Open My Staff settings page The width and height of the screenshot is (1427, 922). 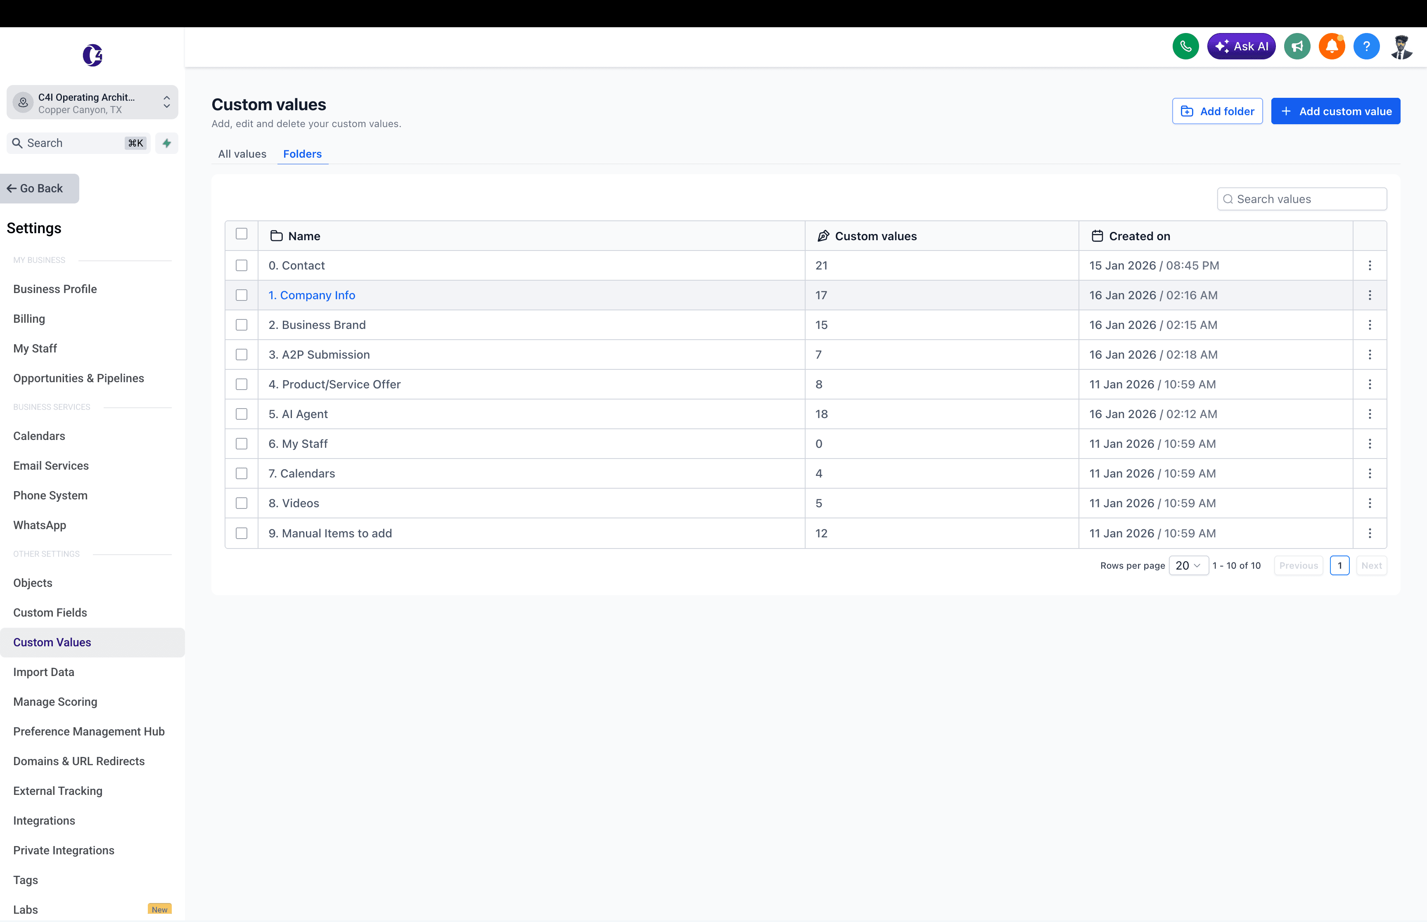pyautogui.click(x=35, y=348)
